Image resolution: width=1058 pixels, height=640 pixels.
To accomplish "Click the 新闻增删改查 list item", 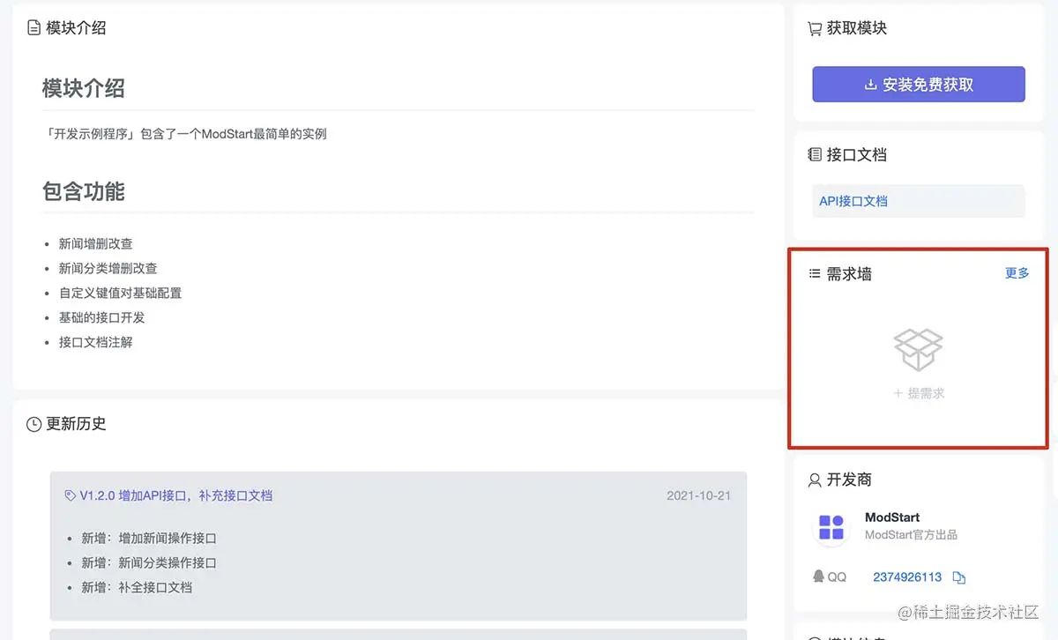I will point(96,243).
